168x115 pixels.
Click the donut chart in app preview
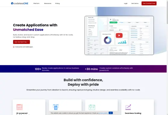tap(107, 40)
